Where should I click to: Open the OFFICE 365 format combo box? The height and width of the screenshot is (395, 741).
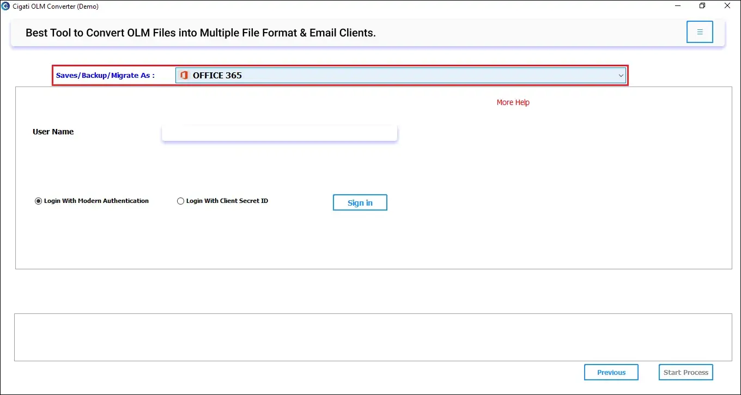[400, 76]
